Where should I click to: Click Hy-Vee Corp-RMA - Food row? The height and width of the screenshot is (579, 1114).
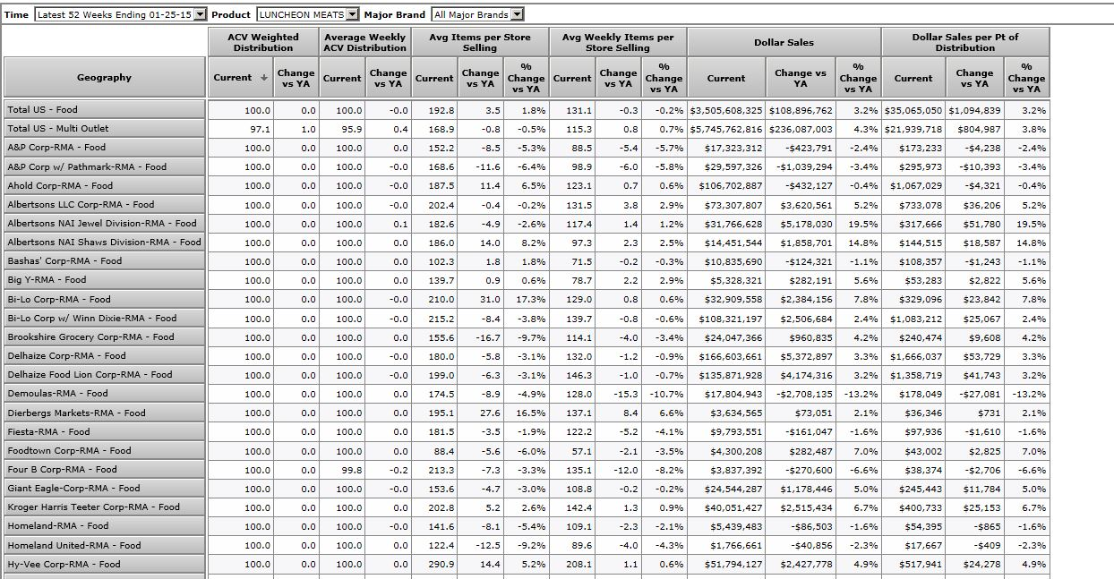click(x=104, y=565)
